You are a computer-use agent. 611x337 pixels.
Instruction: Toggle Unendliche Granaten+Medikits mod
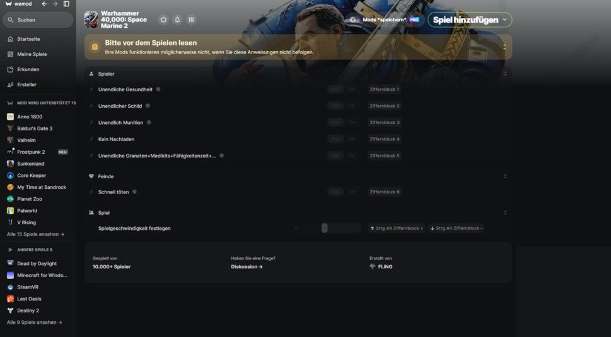tap(343, 156)
